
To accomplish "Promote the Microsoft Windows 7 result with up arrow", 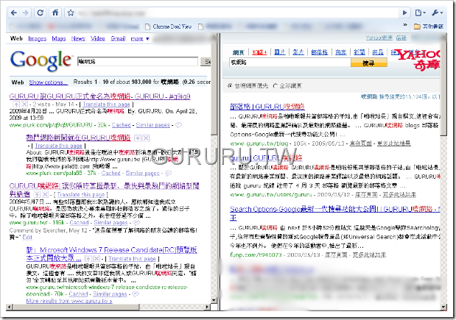I will [88, 258].
